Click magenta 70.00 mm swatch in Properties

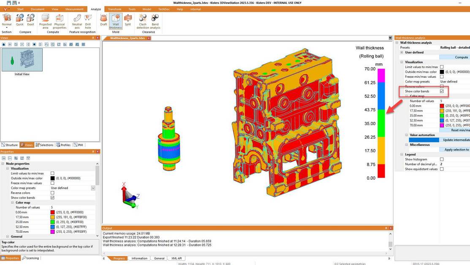click(x=52, y=232)
